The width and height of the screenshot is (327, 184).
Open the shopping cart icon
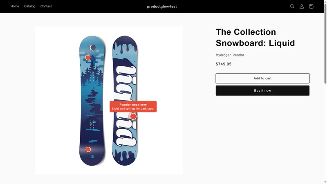[x=311, y=7]
